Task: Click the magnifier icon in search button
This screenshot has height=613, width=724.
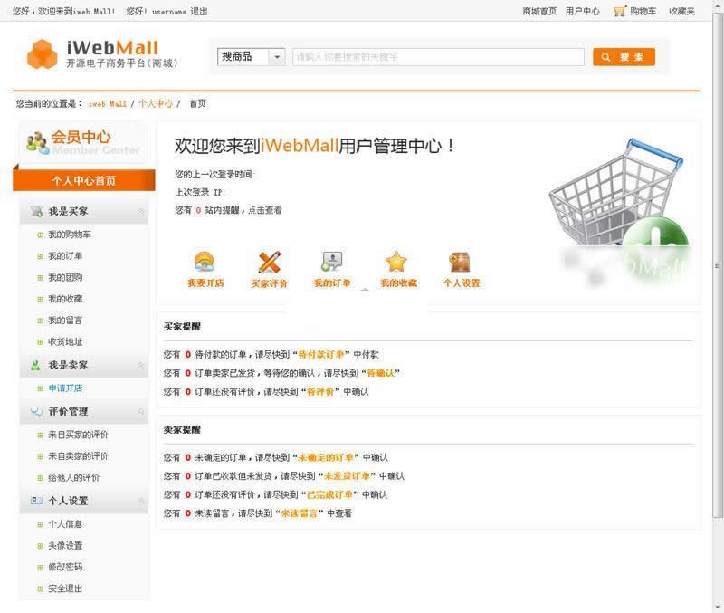Action: [x=605, y=57]
